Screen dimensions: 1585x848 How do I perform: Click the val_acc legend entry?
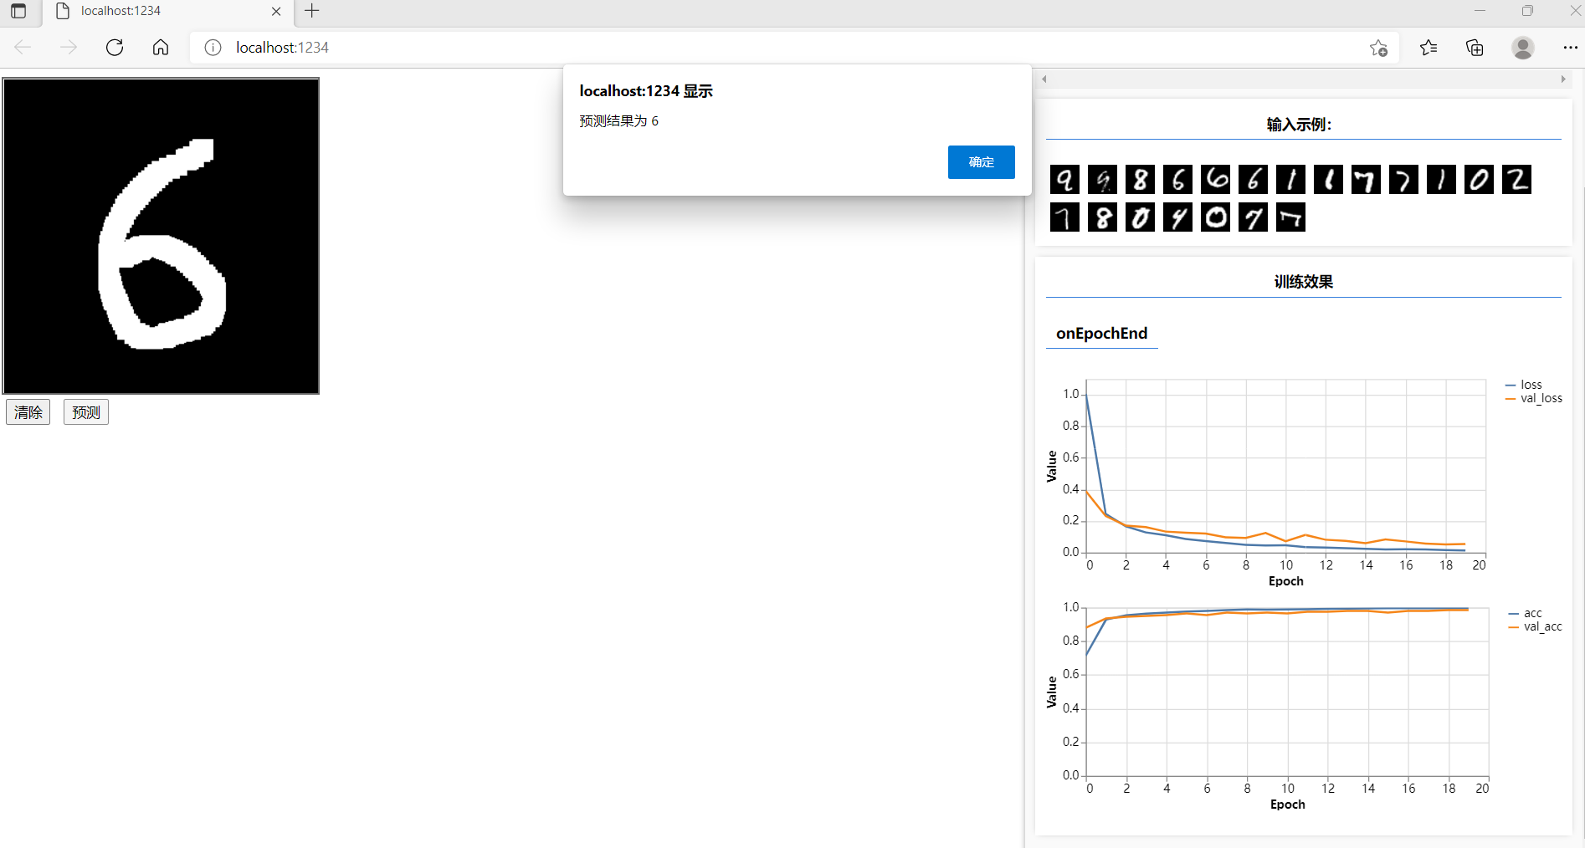[x=1535, y=626]
